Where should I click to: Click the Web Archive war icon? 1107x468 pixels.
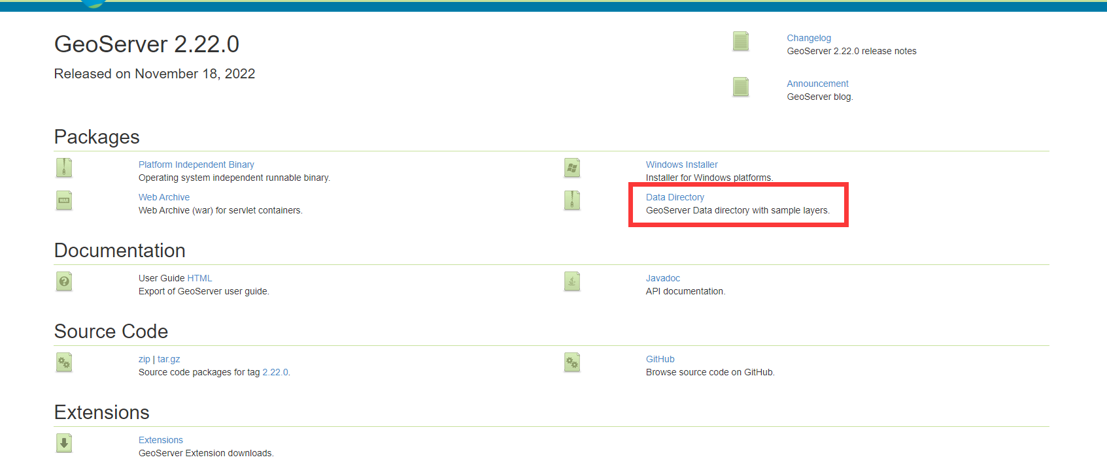coord(64,200)
